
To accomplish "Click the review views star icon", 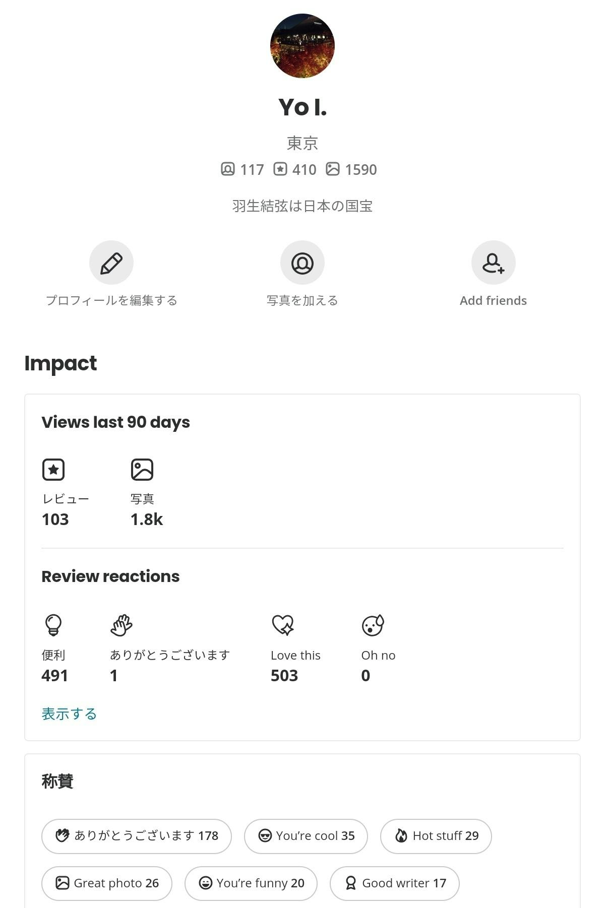I will pos(53,469).
